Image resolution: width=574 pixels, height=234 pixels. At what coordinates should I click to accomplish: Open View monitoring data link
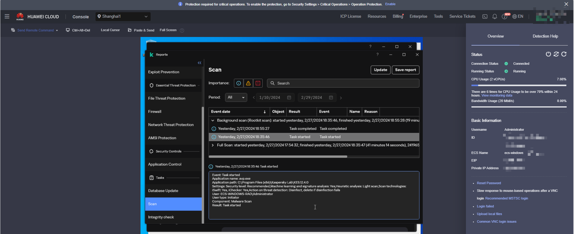click(497, 95)
